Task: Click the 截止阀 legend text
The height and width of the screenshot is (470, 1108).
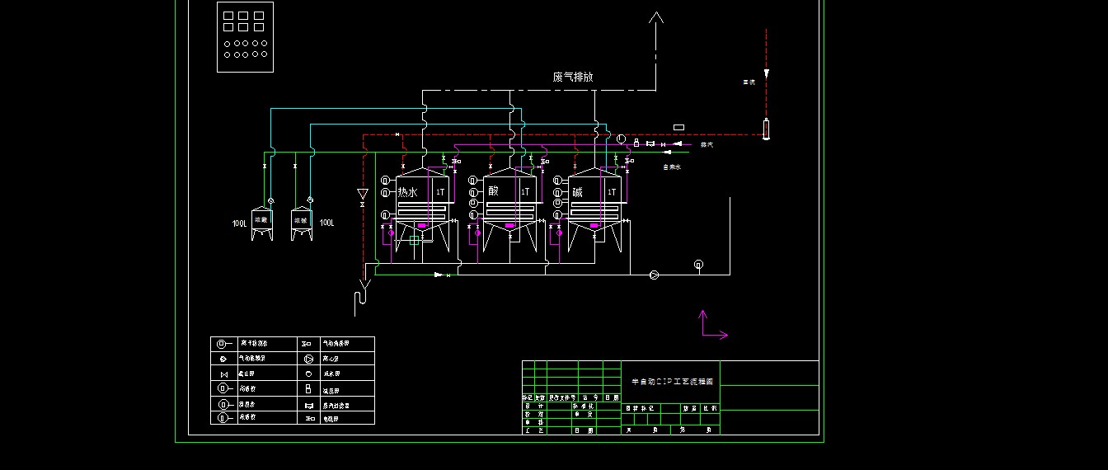Action: [x=246, y=374]
